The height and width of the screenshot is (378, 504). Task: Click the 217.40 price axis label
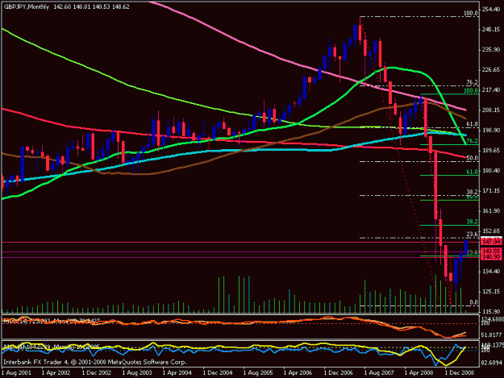(x=491, y=90)
